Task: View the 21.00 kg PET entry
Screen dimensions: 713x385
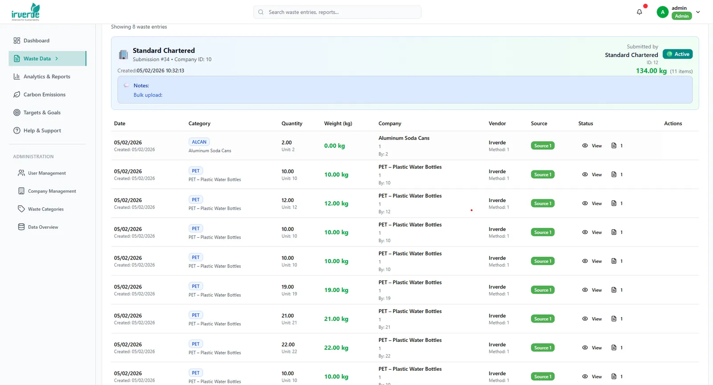Action: pyautogui.click(x=592, y=319)
